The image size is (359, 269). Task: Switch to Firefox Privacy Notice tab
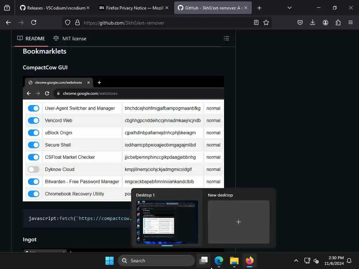click(x=134, y=8)
